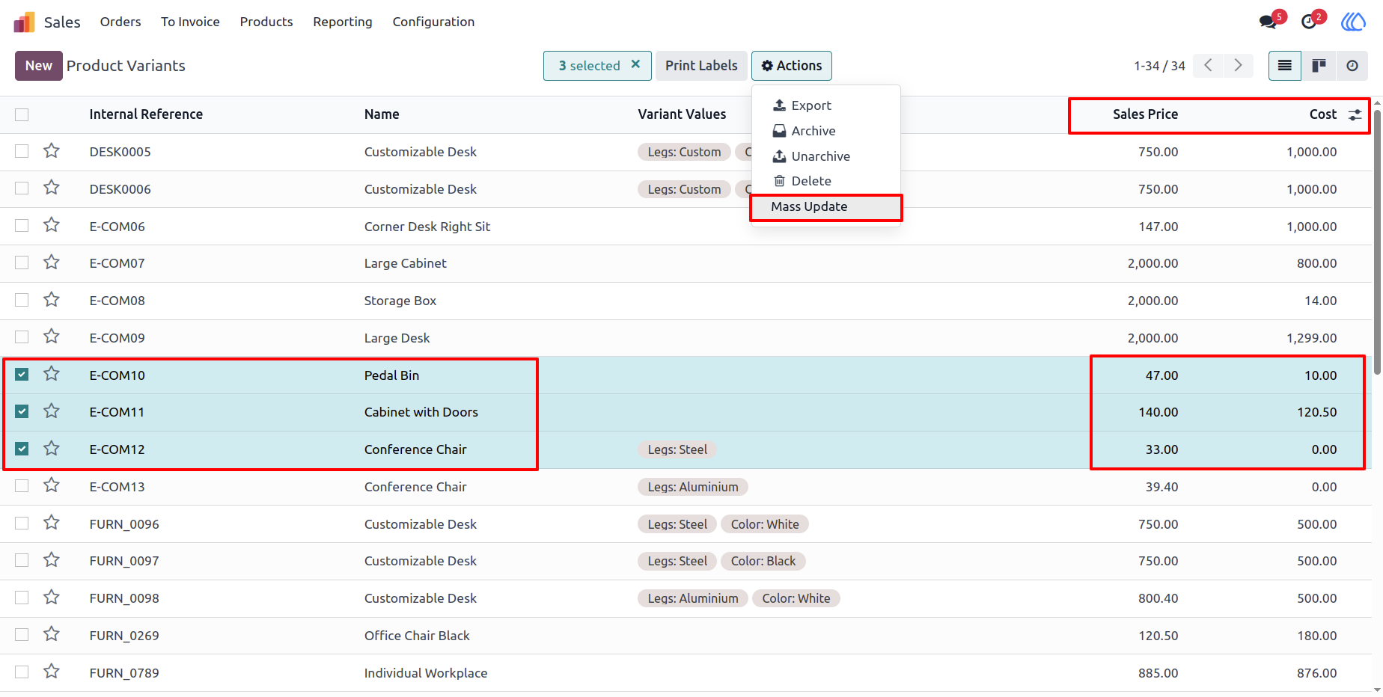Image resolution: width=1383 pixels, height=697 pixels.
Task: Choose Unarchive from Actions menu
Action: point(826,156)
